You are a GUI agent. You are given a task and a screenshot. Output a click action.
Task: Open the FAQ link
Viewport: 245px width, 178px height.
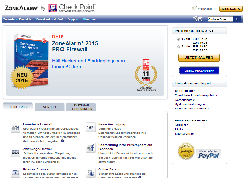tap(179, 129)
